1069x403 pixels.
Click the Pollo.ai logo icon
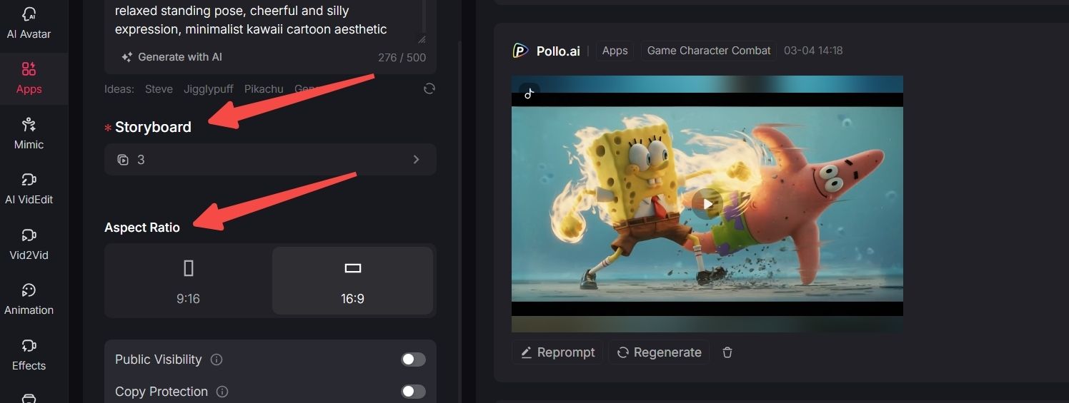[x=520, y=51]
